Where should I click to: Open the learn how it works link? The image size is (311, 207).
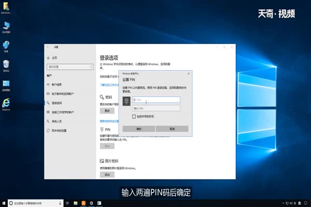(109, 85)
